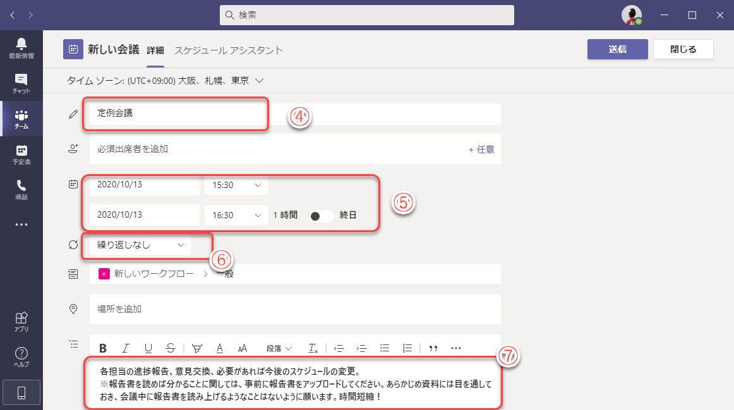The width and height of the screenshot is (734, 410).
Task: Open the paragraph style (段落) dropdown
Action: [x=279, y=348]
